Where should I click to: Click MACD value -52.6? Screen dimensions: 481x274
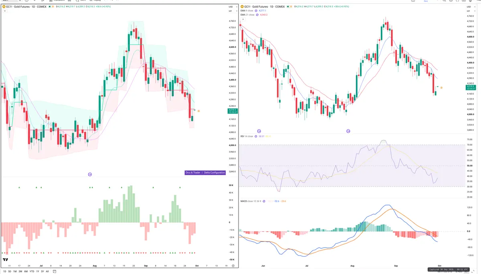277,201
